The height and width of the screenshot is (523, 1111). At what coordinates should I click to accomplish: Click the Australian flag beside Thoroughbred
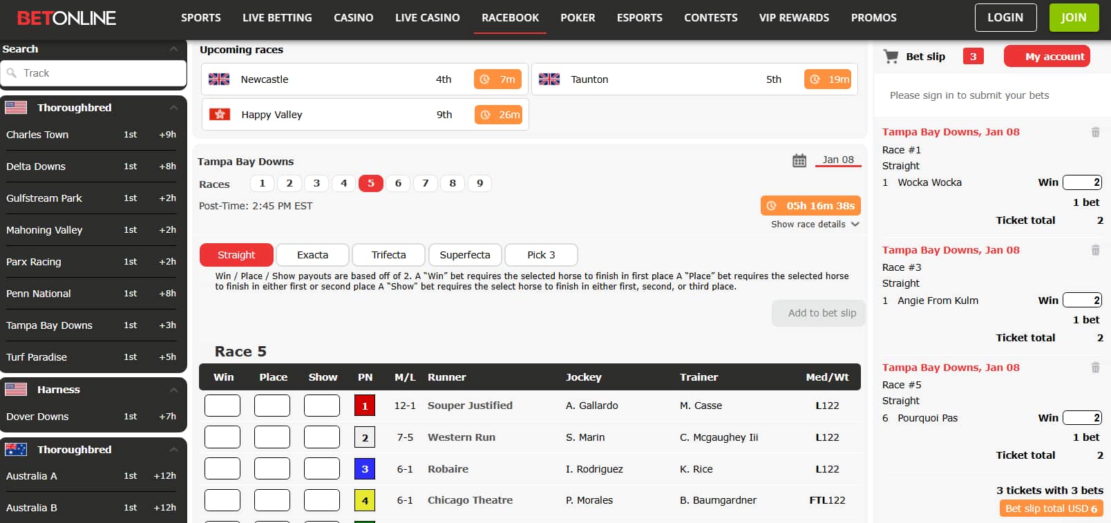(x=16, y=450)
